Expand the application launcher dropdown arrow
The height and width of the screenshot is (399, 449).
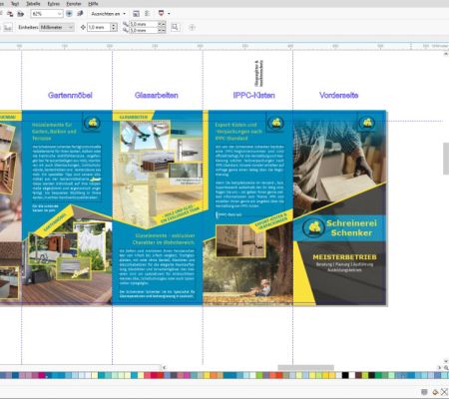(169, 14)
